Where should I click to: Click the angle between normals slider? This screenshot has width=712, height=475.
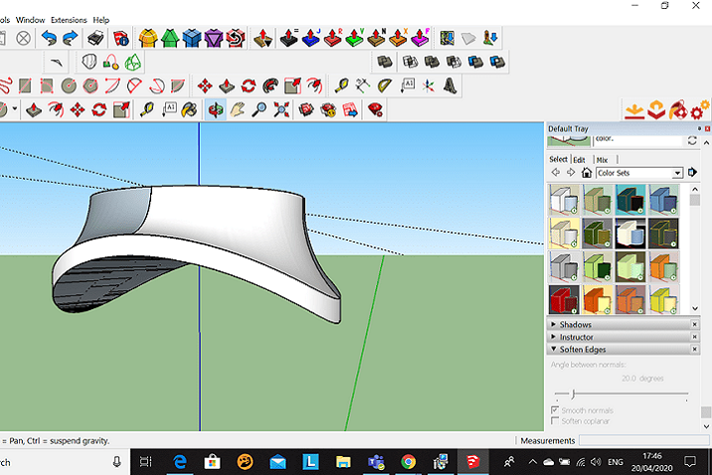[573, 395]
